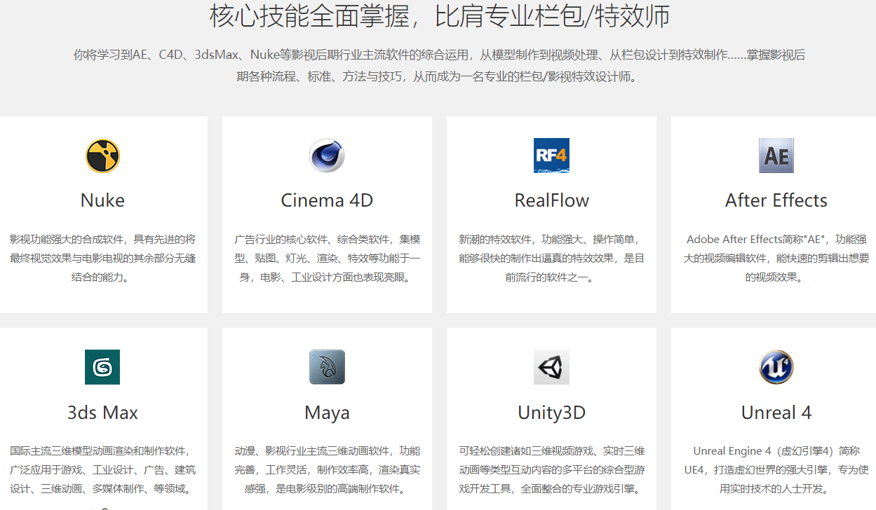Open the Cinema 4D heading
Image resolution: width=876 pixels, height=510 pixels.
[327, 200]
